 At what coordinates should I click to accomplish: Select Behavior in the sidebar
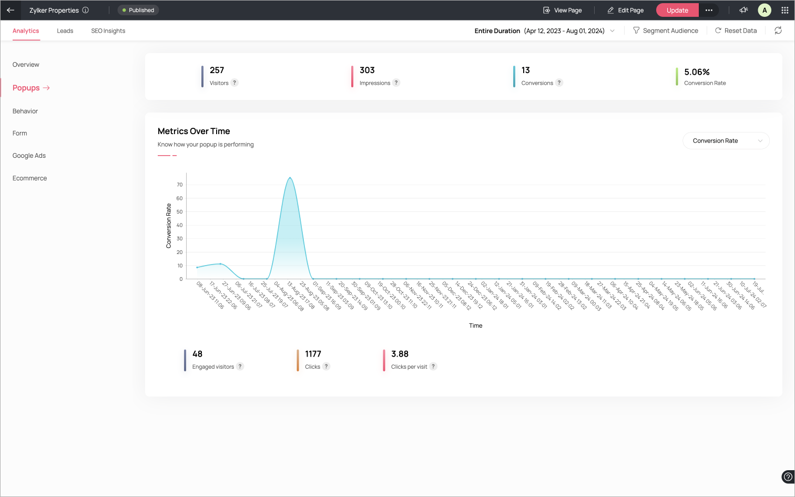click(x=25, y=111)
